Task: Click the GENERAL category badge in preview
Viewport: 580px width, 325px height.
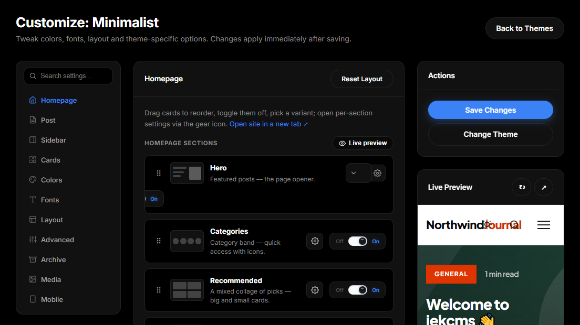Action: coord(451,274)
